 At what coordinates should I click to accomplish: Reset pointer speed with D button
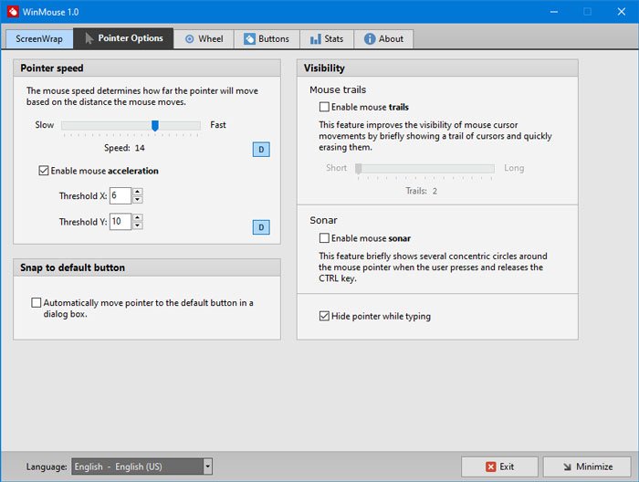261,150
